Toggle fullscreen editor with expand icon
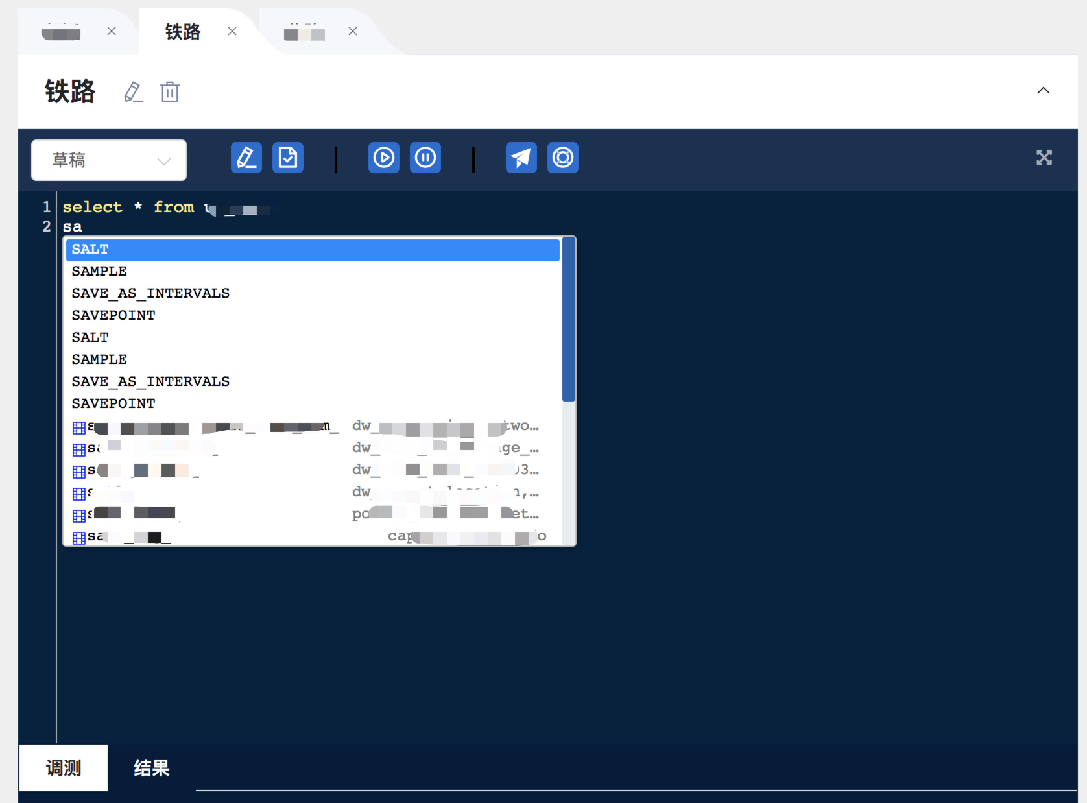The width and height of the screenshot is (1087, 803). [x=1044, y=158]
